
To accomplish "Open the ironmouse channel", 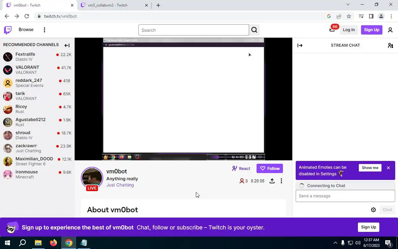I will point(37,175).
